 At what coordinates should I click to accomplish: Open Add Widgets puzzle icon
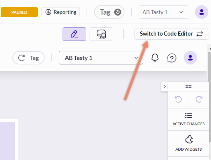tap(189, 143)
